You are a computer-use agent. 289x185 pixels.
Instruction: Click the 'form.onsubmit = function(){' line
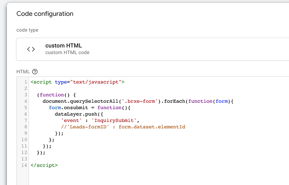(x=90, y=108)
